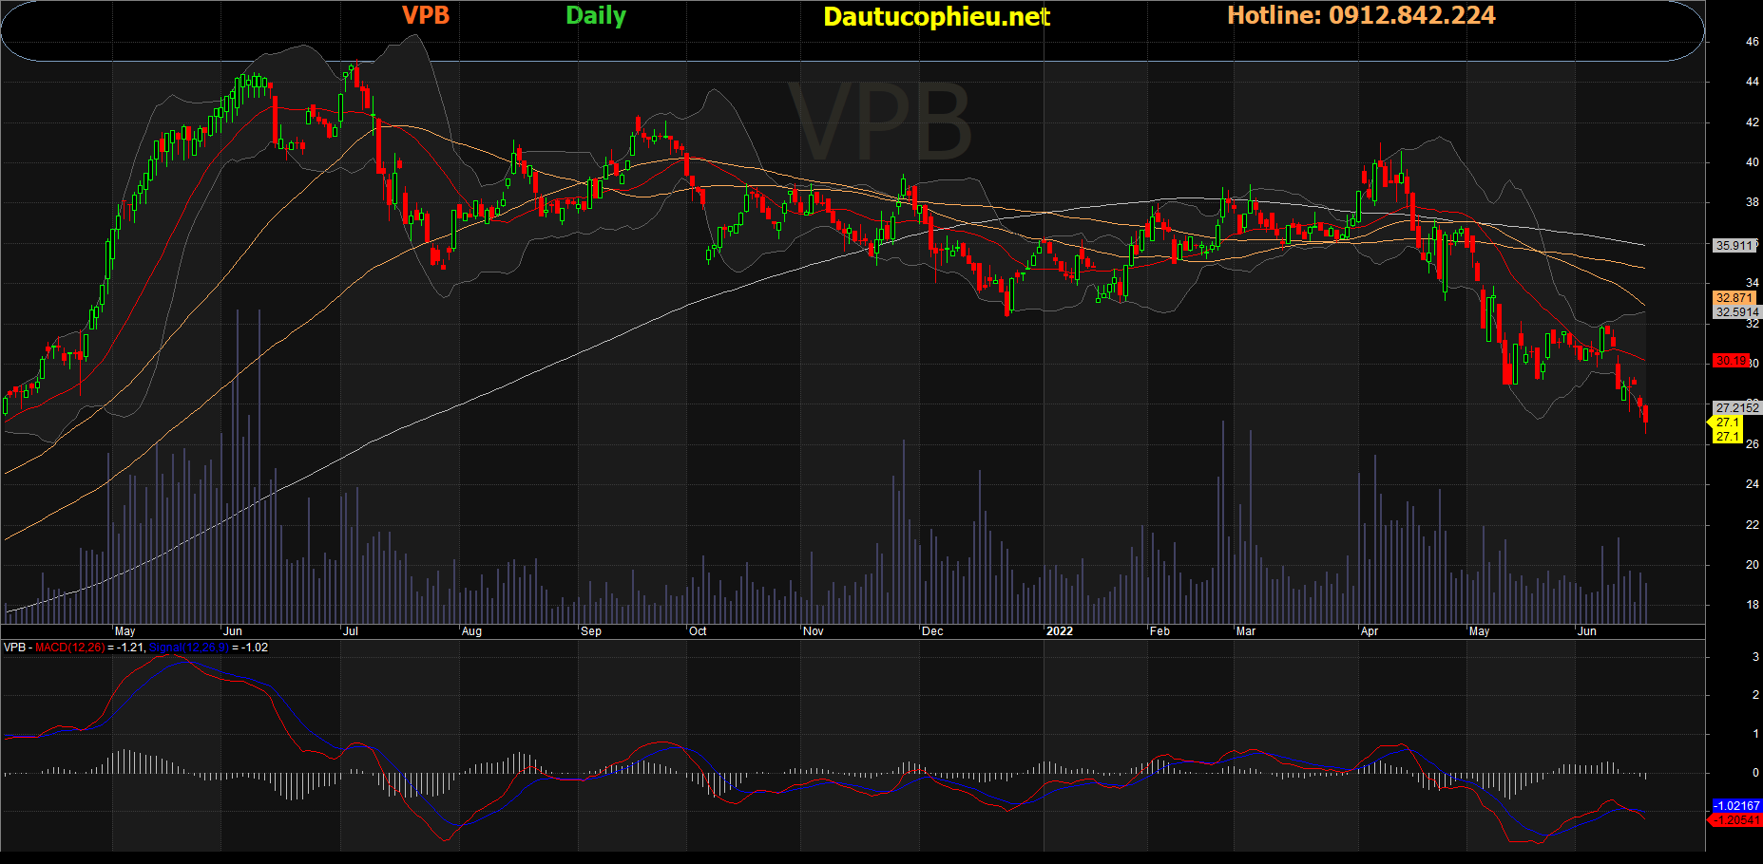Select the 27.2152 value tag
Screen dimensions: 1763x864
pos(1737,408)
